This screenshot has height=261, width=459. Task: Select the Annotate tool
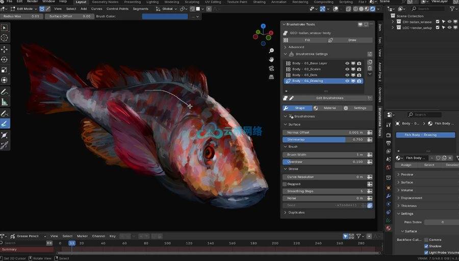[5, 92]
